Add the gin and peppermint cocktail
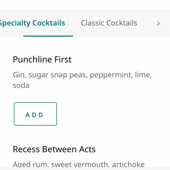The width and height of the screenshot is (170, 170). click(x=35, y=114)
